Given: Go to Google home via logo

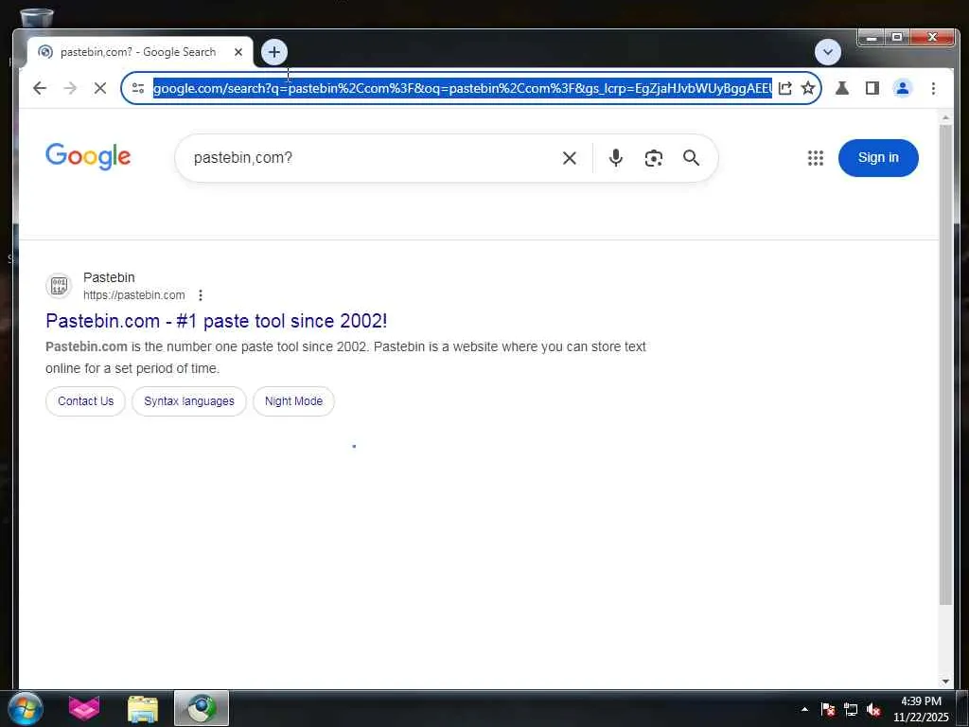Looking at the screenshot, I should [88, 156].
